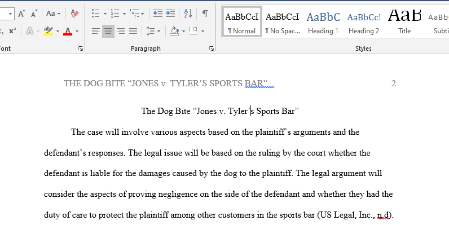449x225 pixels.
Task: Open numbering library dropdown arrow
Action: click(124, 14)
